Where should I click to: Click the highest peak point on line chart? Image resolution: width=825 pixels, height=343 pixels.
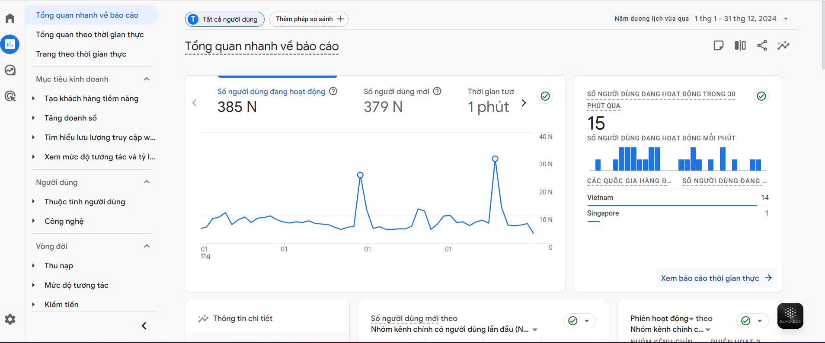(495, 159)
